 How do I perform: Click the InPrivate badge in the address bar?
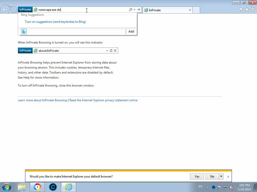click(x=25, y=9)
